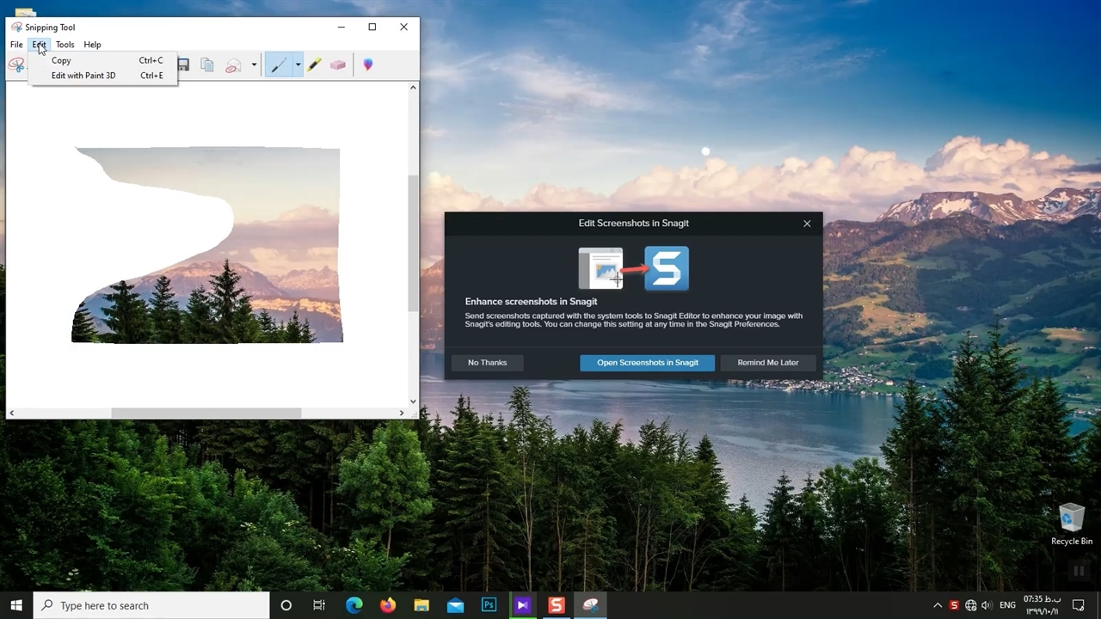This screenshot has width=1101, height=619.
Task: Click the Send Snip envelope icon
Action: 233,65
